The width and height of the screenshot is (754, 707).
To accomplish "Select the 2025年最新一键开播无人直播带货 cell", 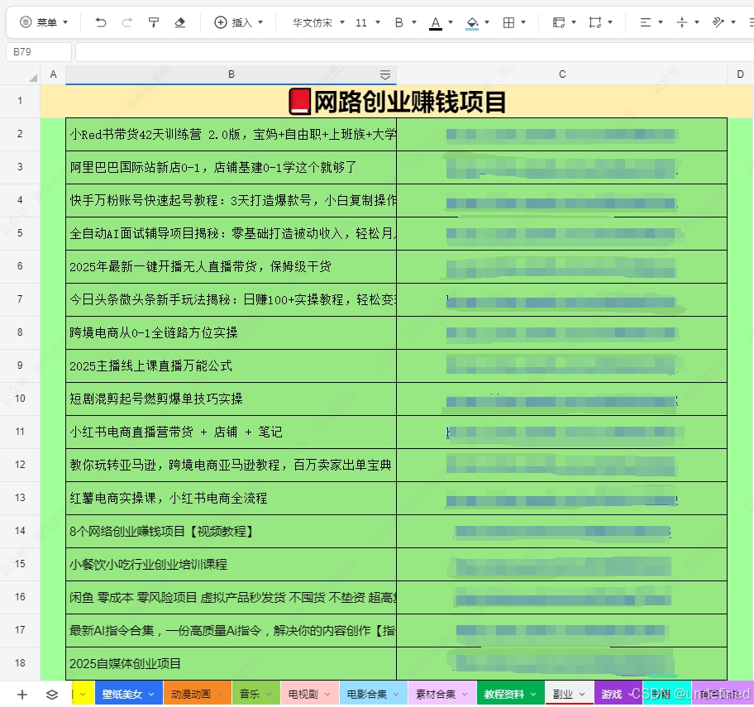I will point(231,266).
